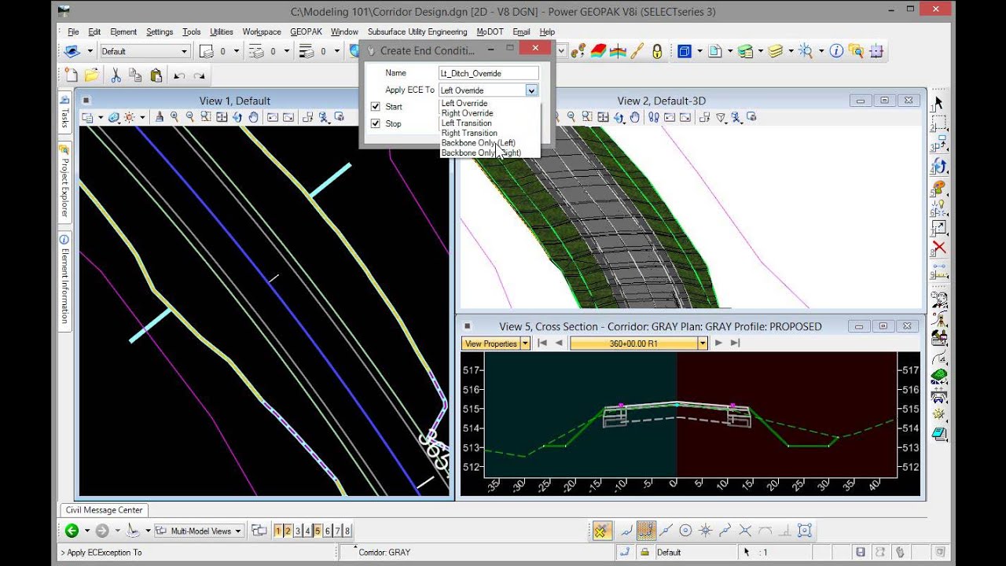Click Zoom Out magnifier in View 1
1006x566 pixels.
point(190,117)
